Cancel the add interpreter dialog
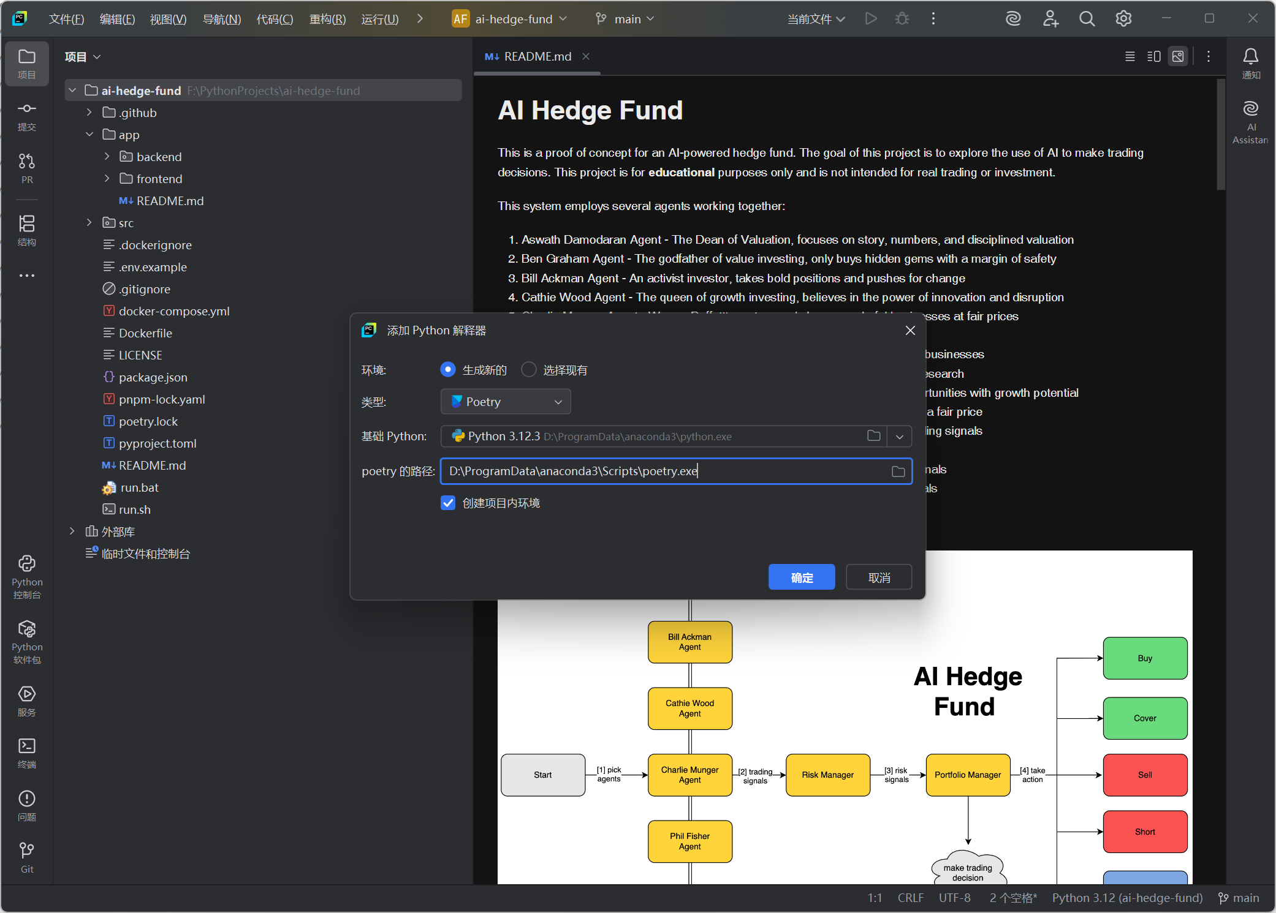This screenshot has height=913, width=1276. (x=878, y=577)
